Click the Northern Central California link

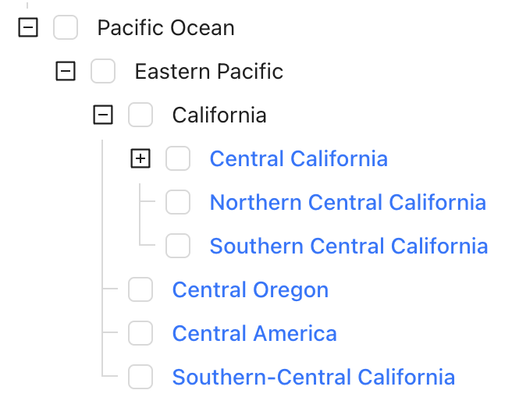pos(347,203)
